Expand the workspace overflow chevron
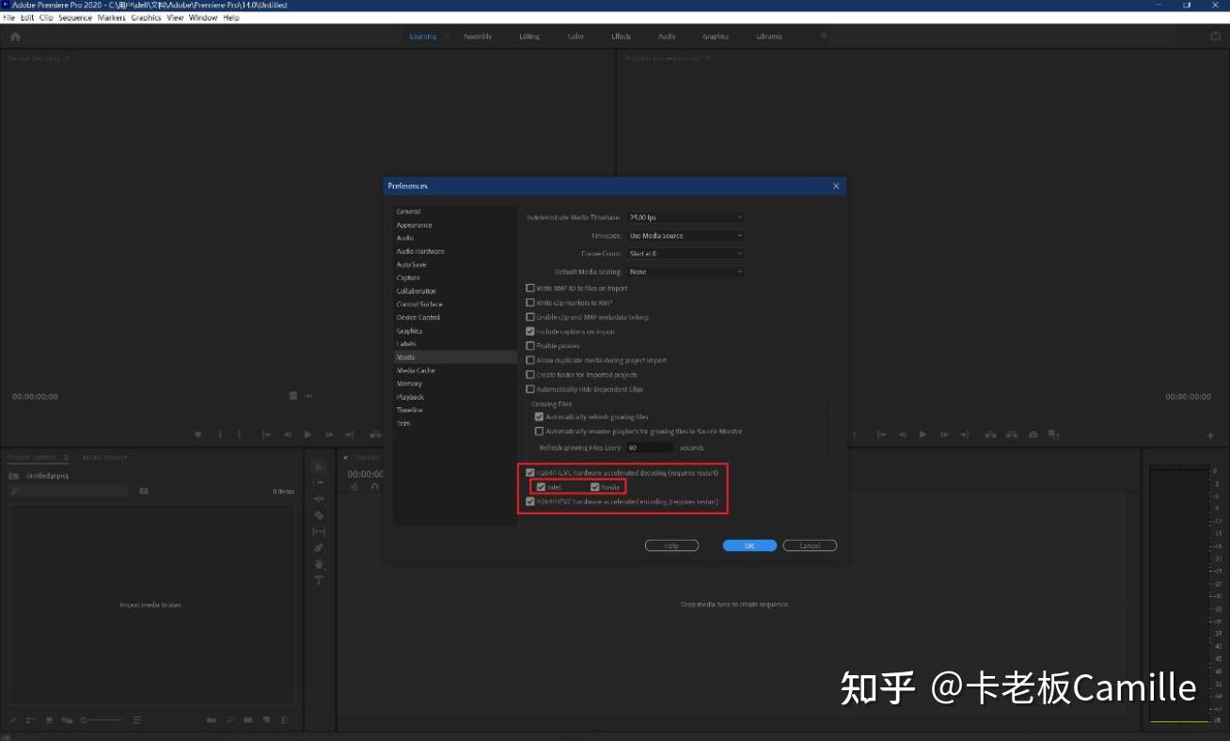This screenshot has height=741, width=1230. click(x=824, y=36)
